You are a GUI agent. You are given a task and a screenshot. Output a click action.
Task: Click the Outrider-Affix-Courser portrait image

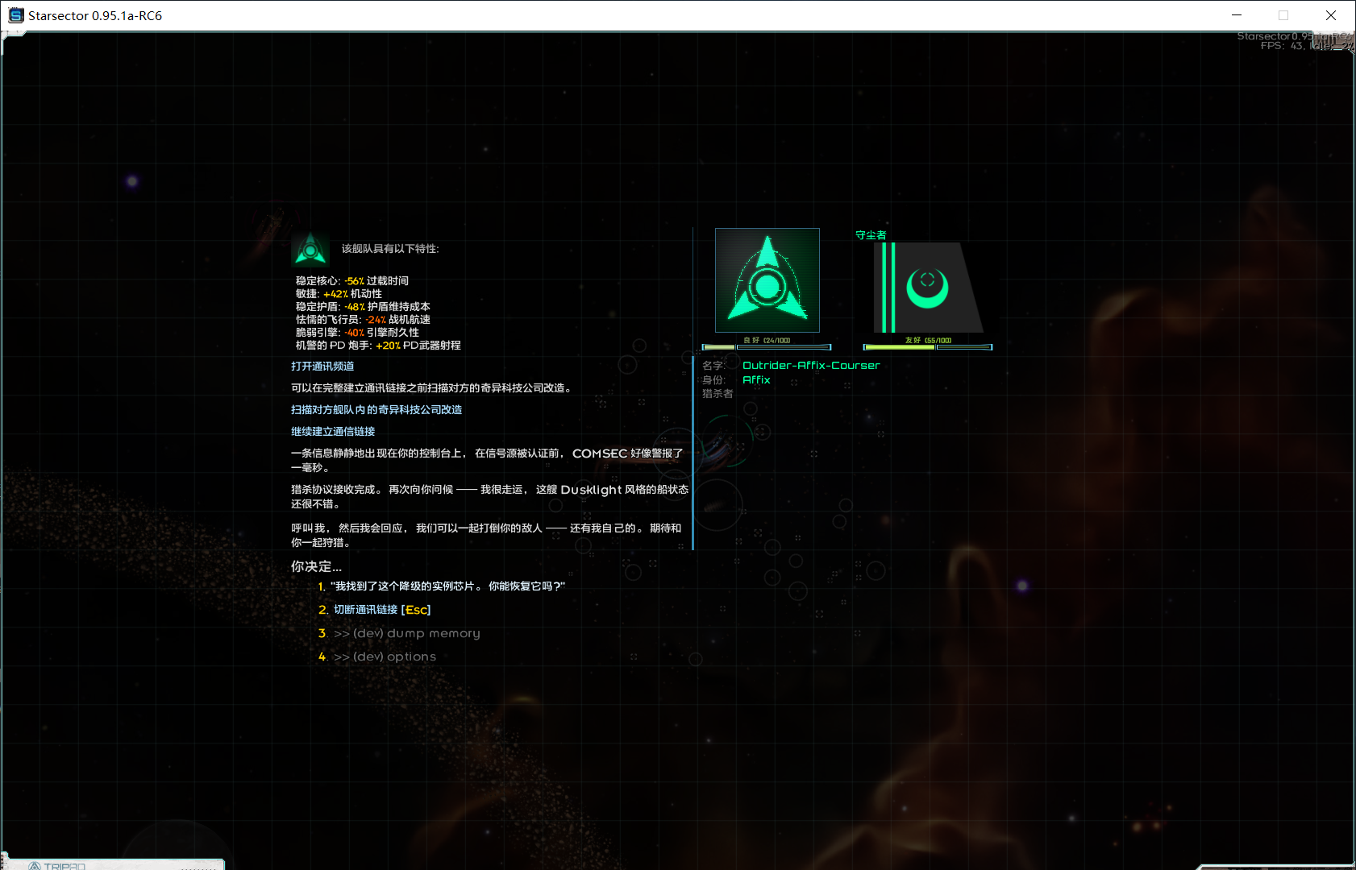pos(767,280)
